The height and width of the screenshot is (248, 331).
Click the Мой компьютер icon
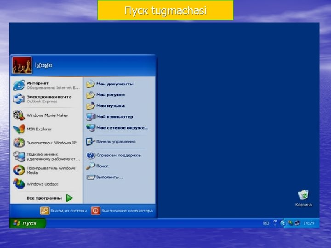91,117
